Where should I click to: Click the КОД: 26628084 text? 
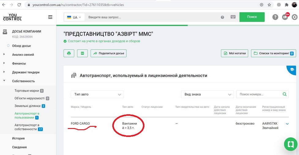(x=22, y=37)
